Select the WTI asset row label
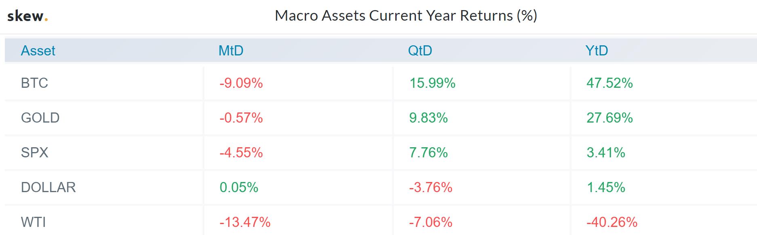 (x=33, y=222)
